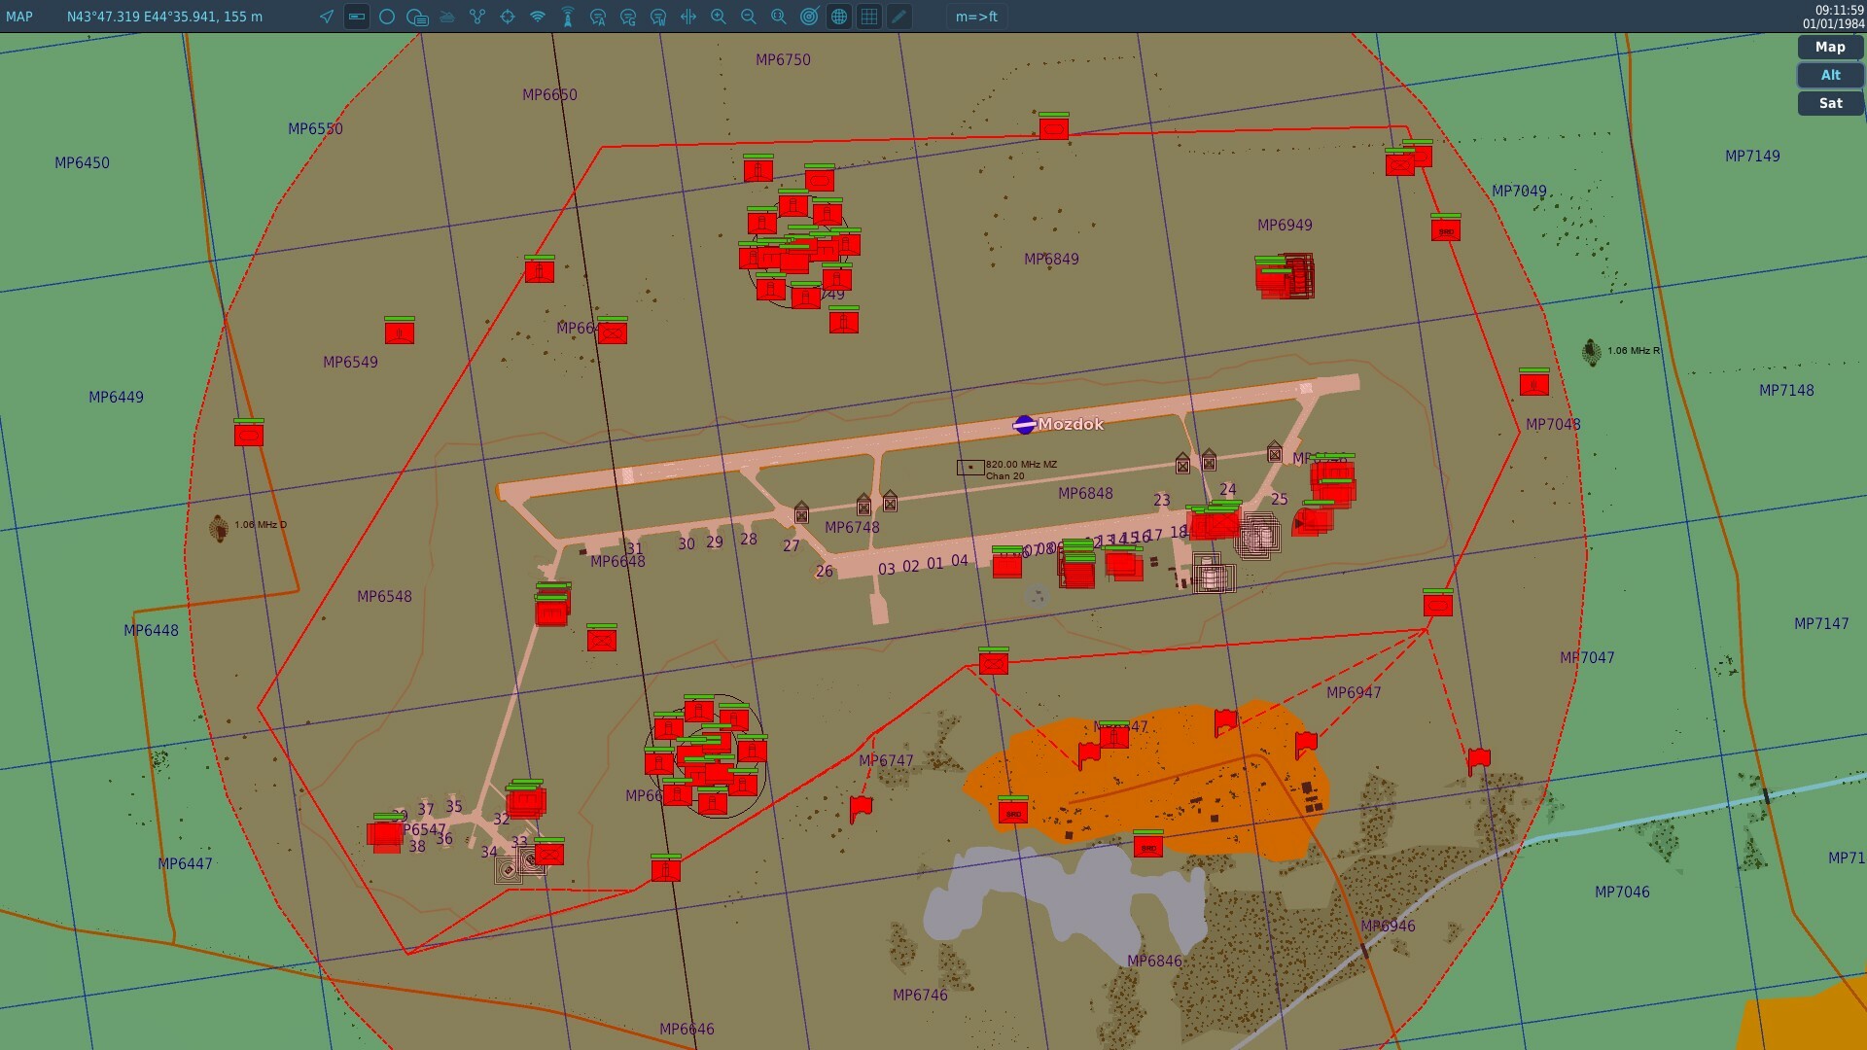Open the labels/comments bubble icon
Image resolution: width=1867 pixels, height=1050 pixels.
tap(417, 17)
